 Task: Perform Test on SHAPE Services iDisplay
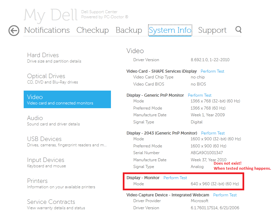tap(212, 71)
